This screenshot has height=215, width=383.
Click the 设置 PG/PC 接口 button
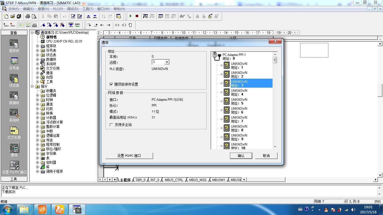[129, 156]
